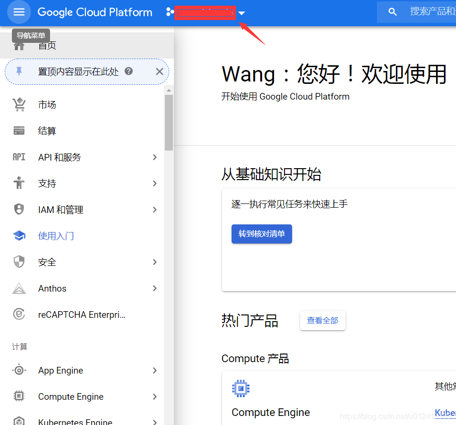The height and width of the screenshot is (425, 456).
Task: Click the App Engine icon
Action: point(19,370)
